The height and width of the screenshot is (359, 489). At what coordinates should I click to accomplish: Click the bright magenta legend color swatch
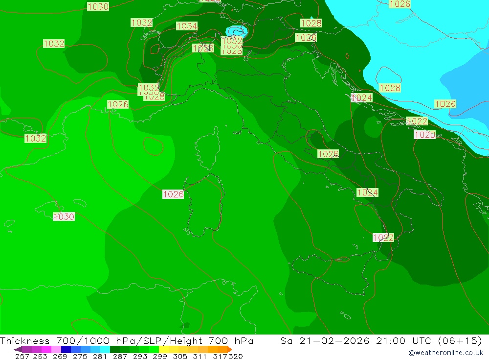pyautogui.click(x=46, y=349)
